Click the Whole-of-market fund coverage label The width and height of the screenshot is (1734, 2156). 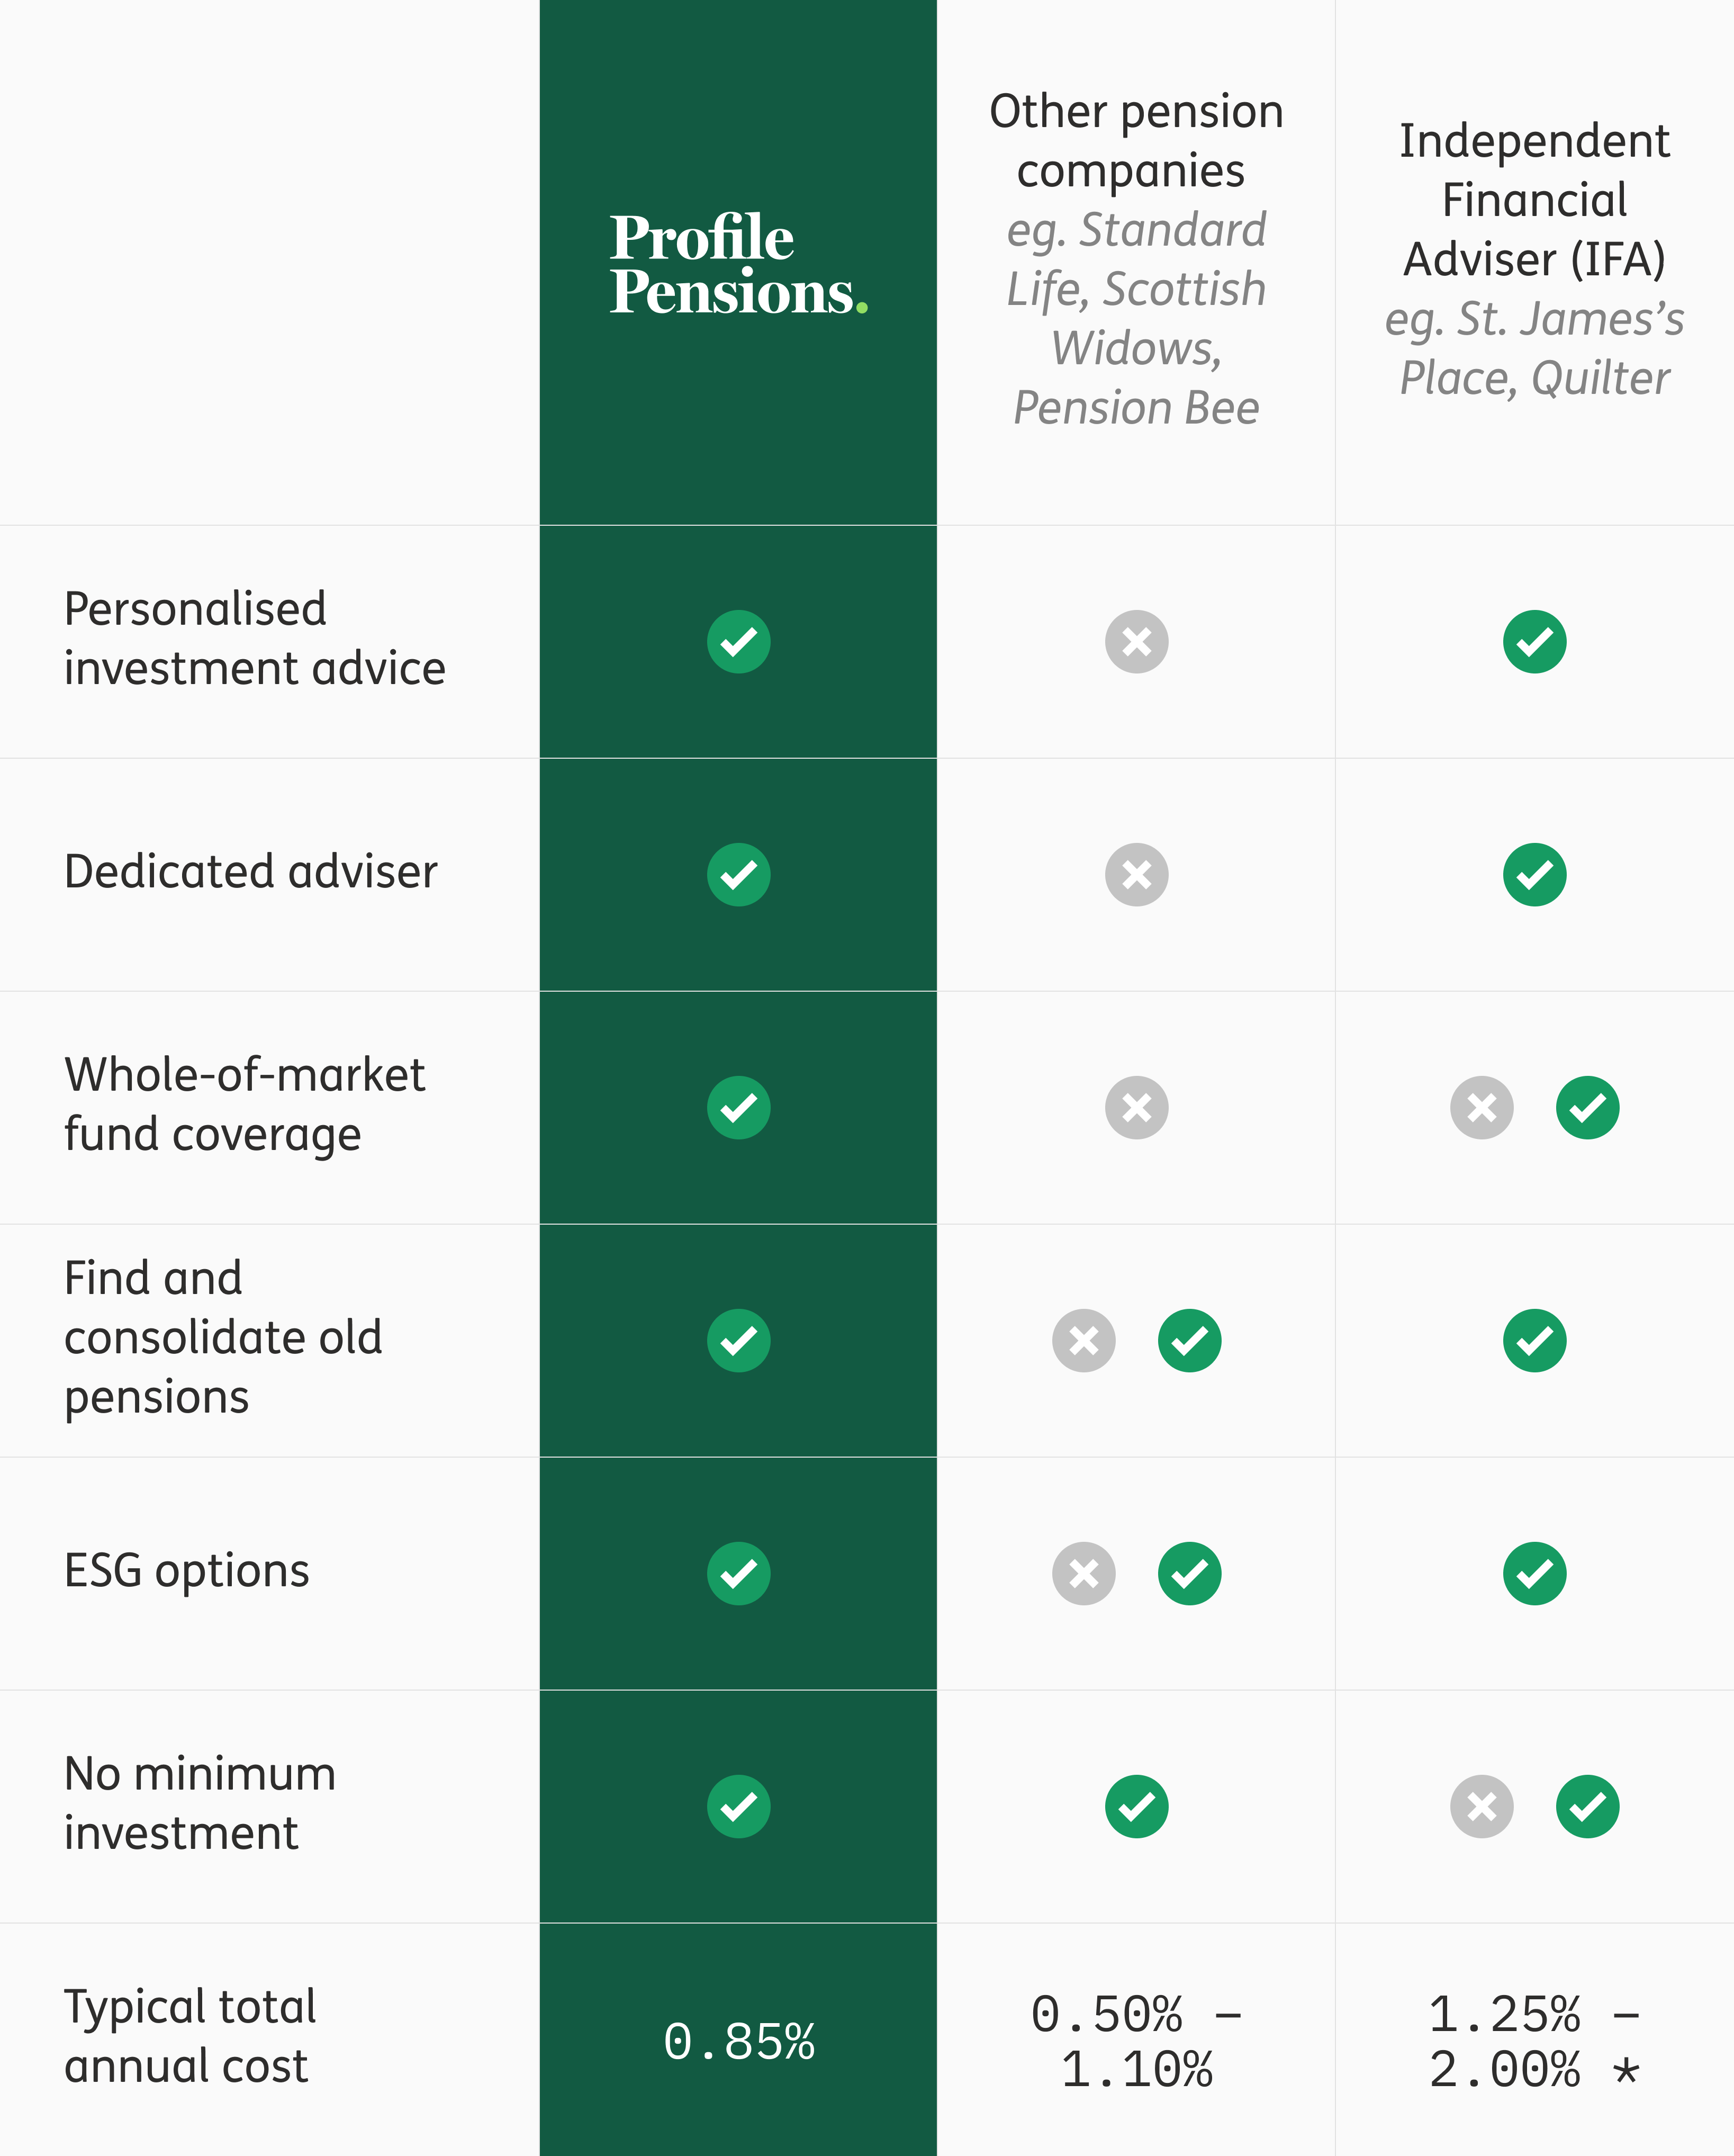pyautogui.click(x=245, y=1104)
